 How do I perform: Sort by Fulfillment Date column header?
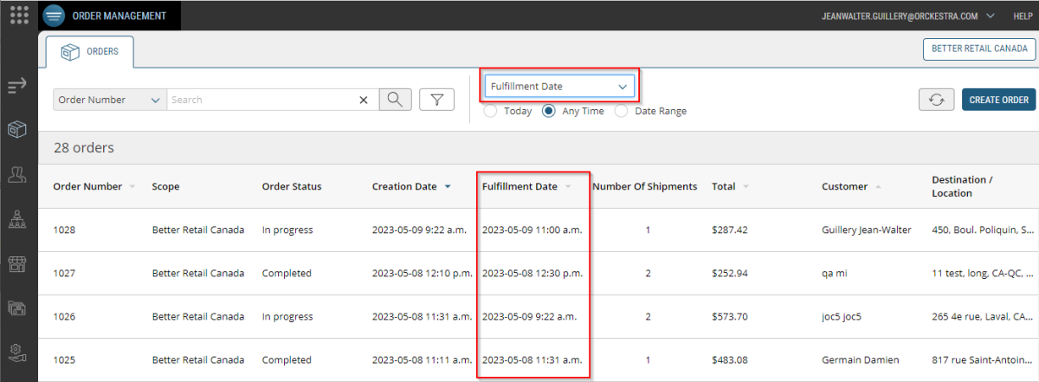click(526, 186)
